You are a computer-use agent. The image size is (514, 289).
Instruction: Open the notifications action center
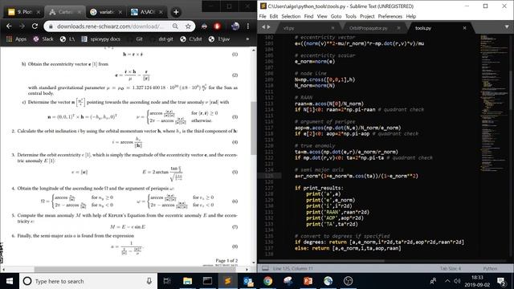501,281
